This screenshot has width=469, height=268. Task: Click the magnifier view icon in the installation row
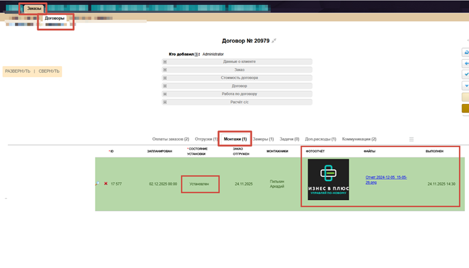(x=98, y=183)
